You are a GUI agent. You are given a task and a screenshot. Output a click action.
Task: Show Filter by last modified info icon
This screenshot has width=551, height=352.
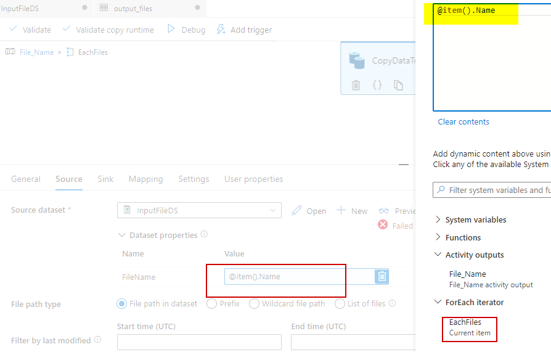98,340
